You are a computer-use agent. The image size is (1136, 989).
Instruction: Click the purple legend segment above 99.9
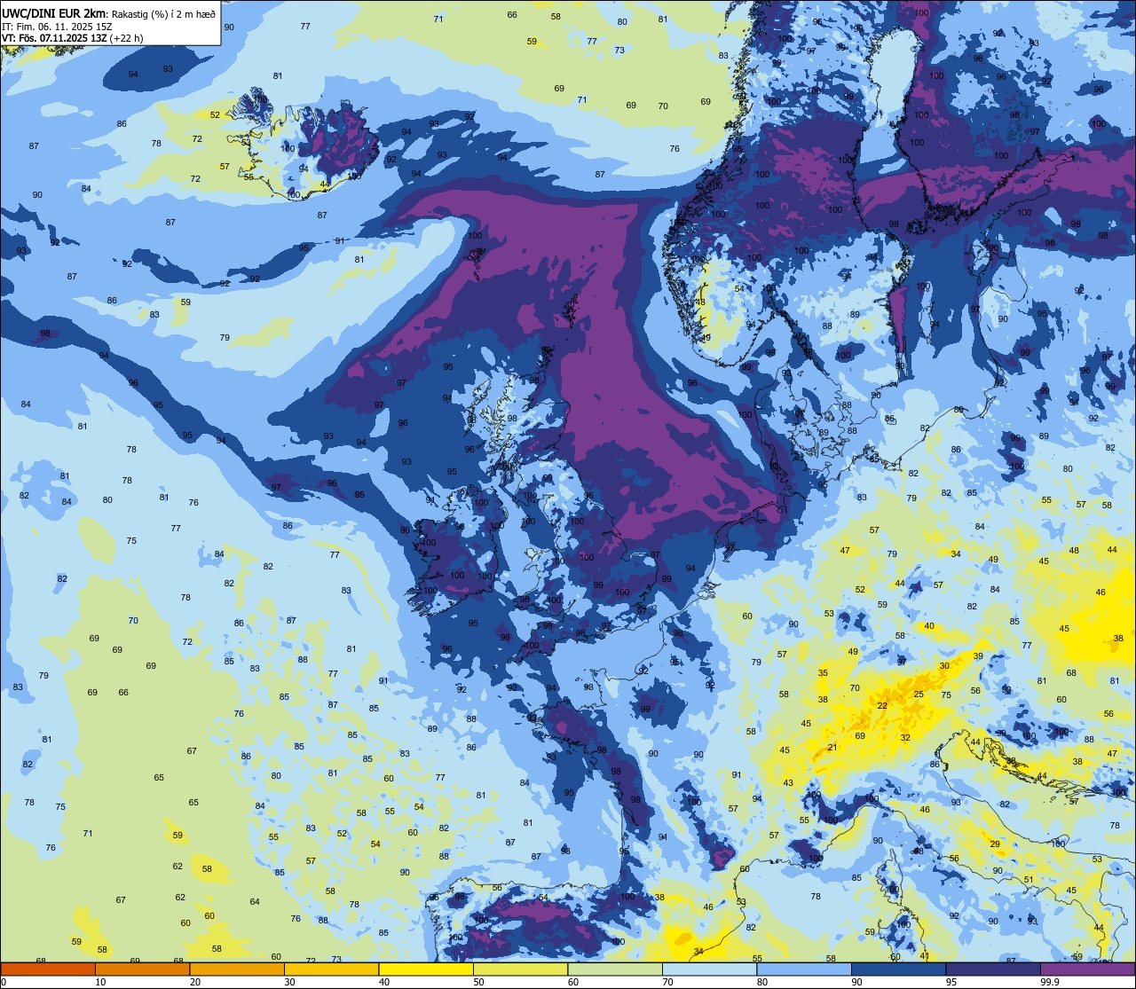(1087, 969)
